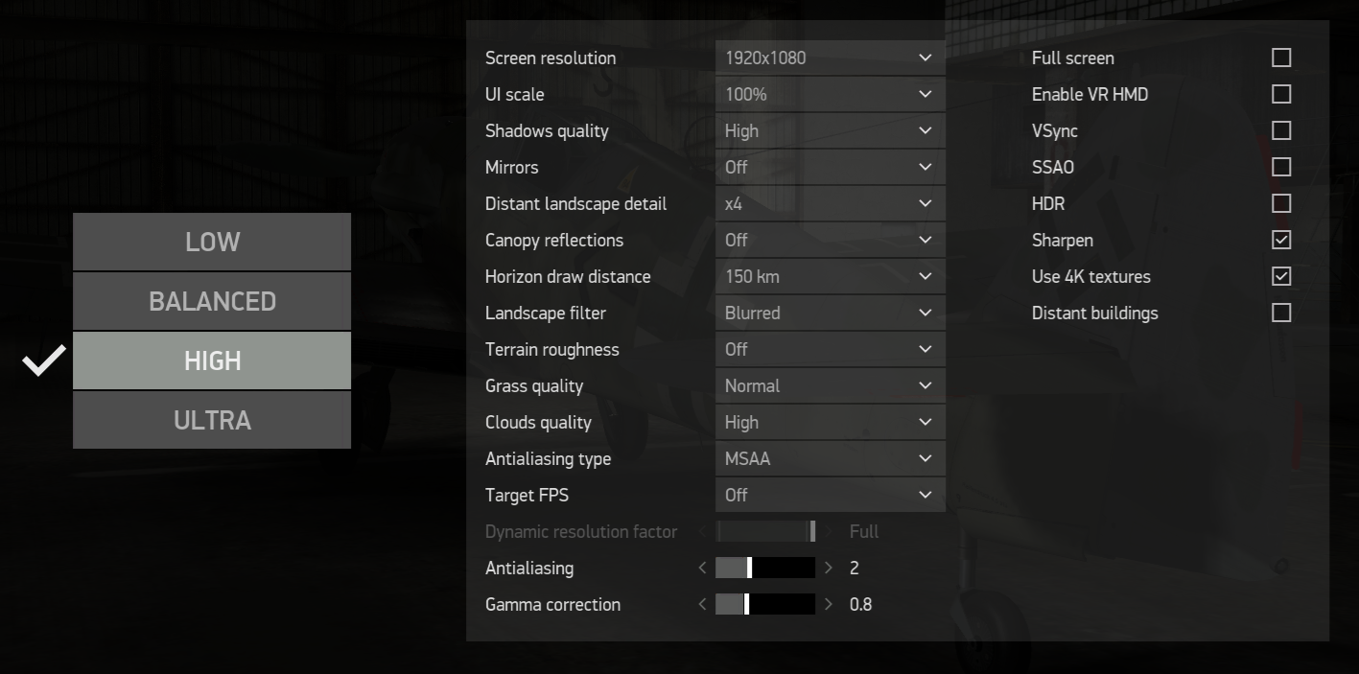Viewport: 1359px width, 674px height.
Task: Open the Clouds quality dropdown
Action: [x=830, y=422]
